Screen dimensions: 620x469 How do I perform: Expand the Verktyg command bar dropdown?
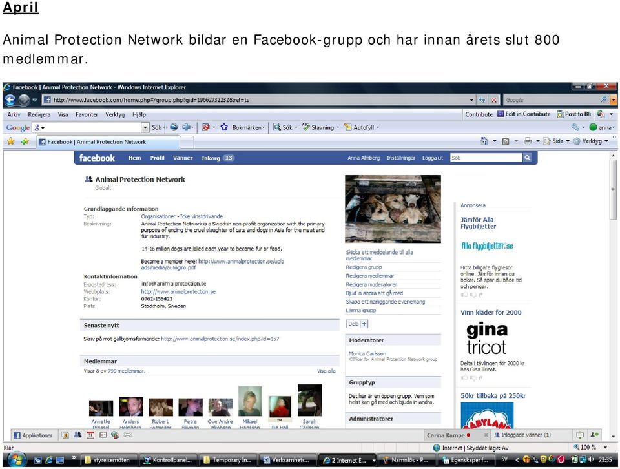606,141
